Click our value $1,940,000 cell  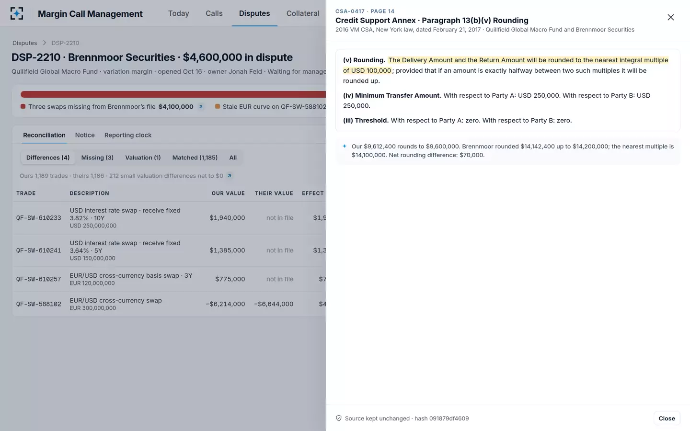227,218
